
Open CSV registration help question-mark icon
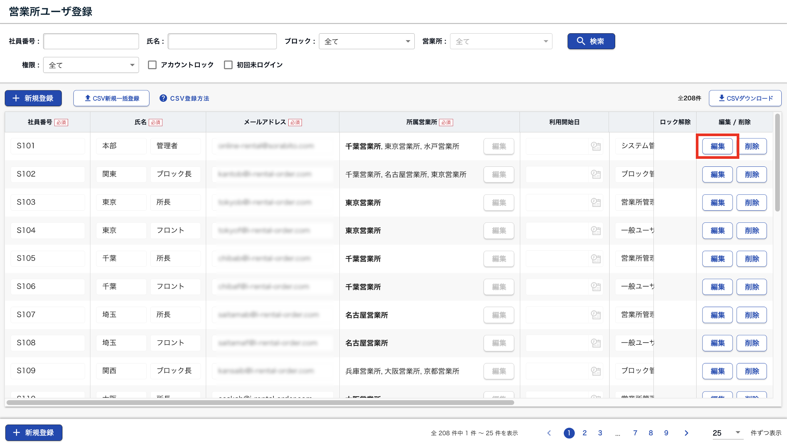tap(163, 98)
